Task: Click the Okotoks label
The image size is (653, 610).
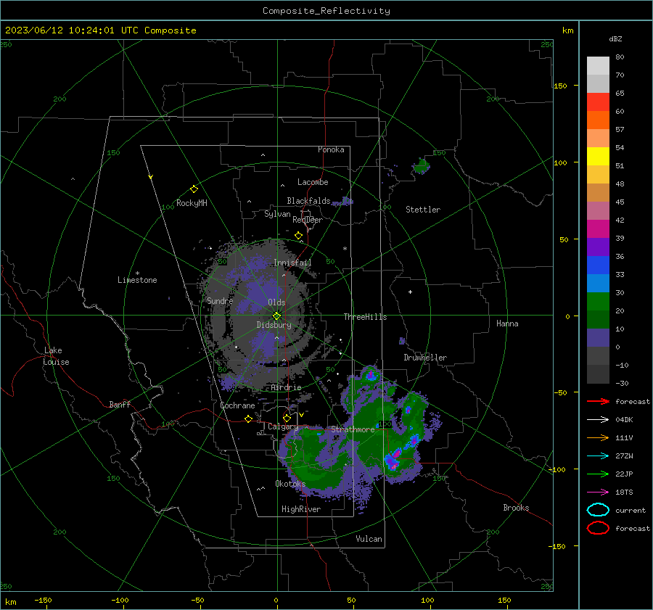Action: 290,484
